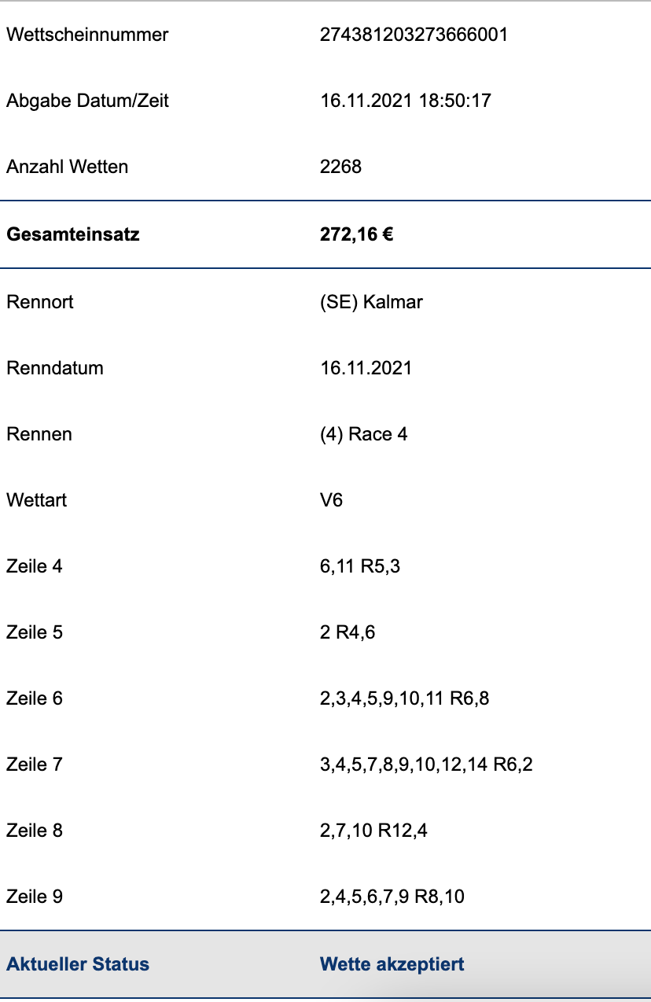Click the Wettscheinnummer label
The width and height of the screenshot is (651, 1002).
[87, 35]
